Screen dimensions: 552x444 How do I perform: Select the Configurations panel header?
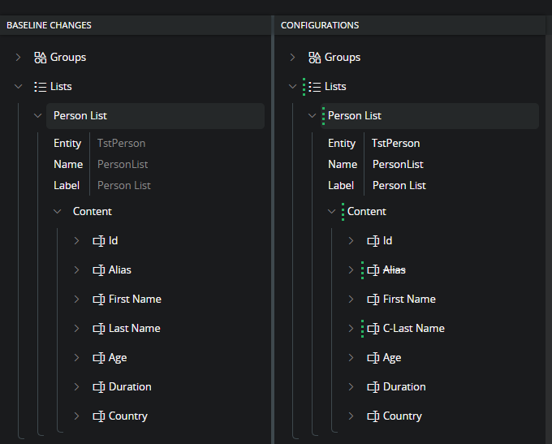(320, 25)
